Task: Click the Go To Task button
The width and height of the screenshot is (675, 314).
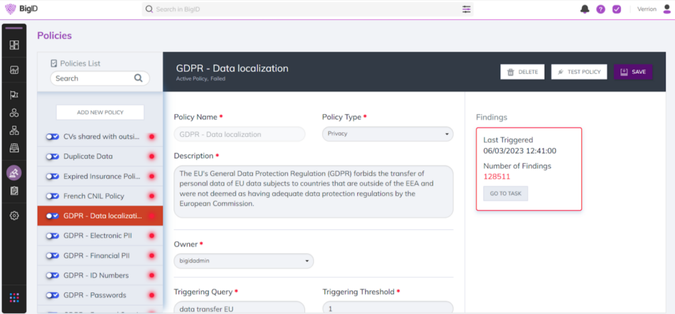Action: [506, 194]
